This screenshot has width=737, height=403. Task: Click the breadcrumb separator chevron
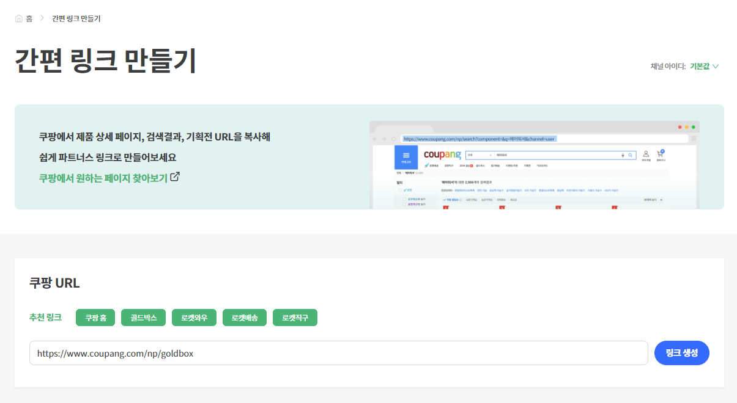click(42, 18)
